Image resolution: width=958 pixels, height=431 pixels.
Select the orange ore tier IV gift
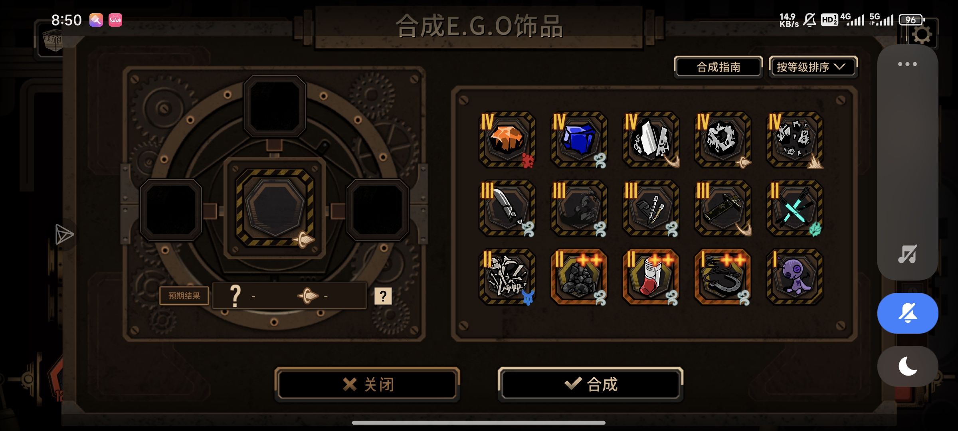click(507, 140)
